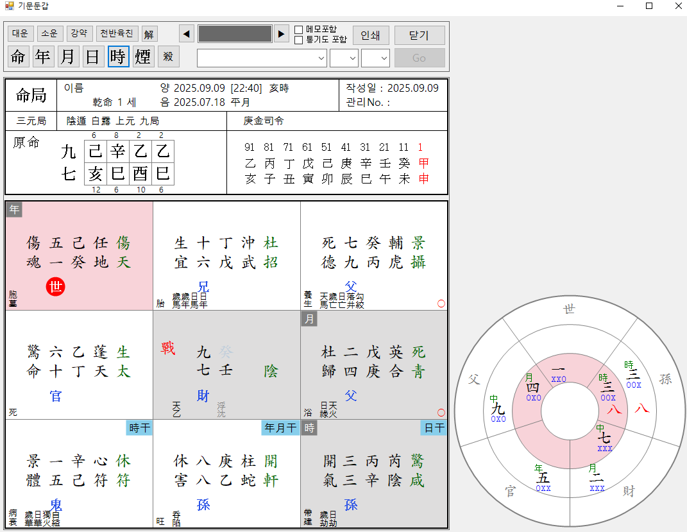The image size is (687, 532).
Task: Click the 時干 blue label
Action: point(140,427)
